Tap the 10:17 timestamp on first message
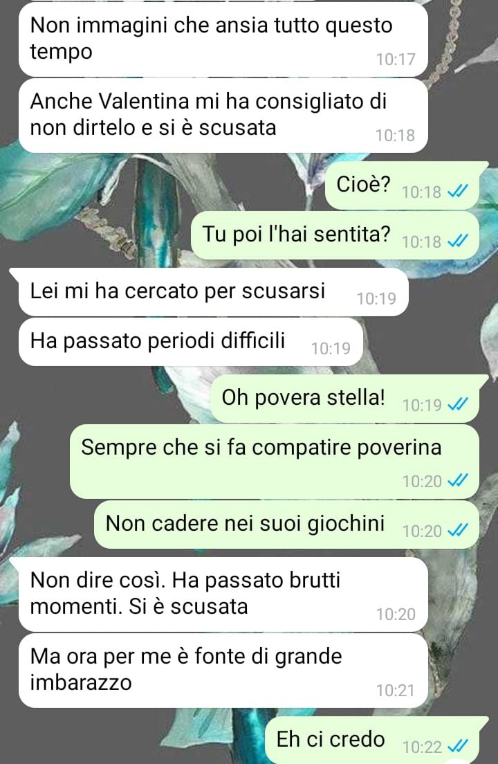Viewport: 498px width, 764px height. (x=396, y=60)
